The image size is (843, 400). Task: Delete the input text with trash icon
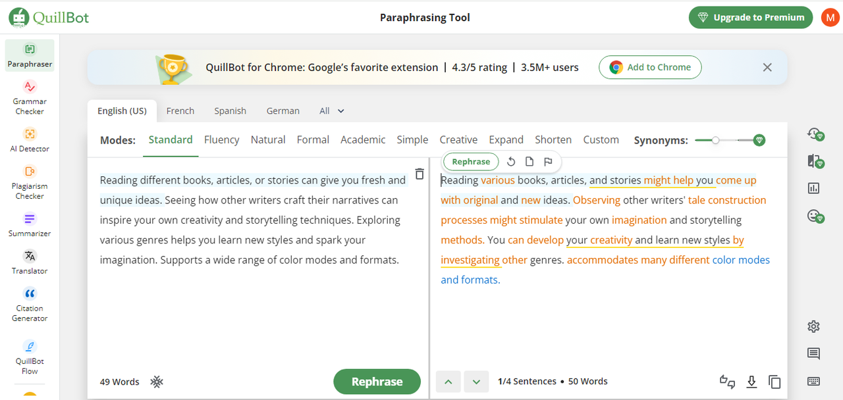(420, 174)
